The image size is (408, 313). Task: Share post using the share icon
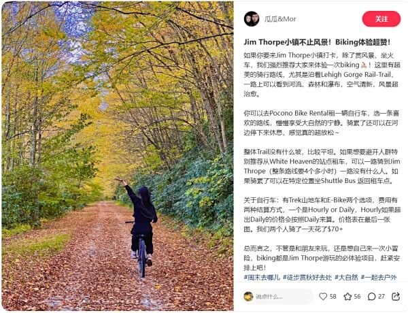[396, 297]
